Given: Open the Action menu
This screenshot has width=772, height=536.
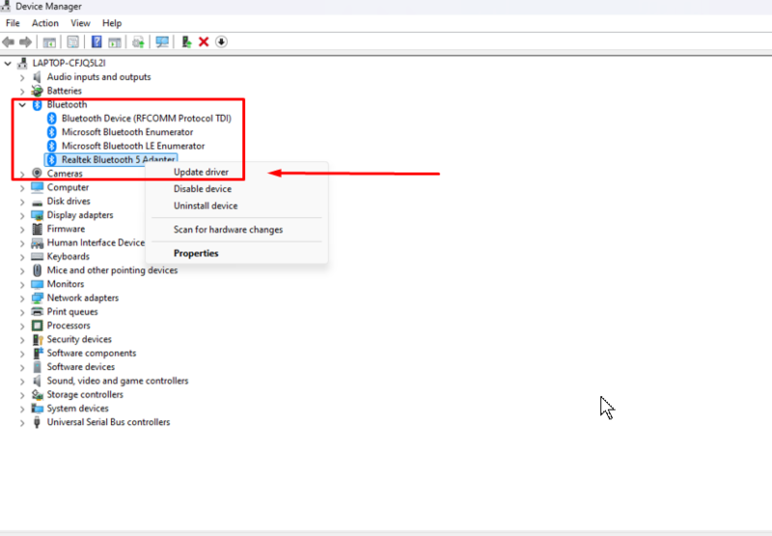Looking at the screenshot, I should pos(44,23).
